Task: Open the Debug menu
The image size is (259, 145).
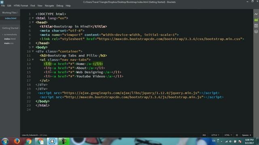Action: pos(60,6)
